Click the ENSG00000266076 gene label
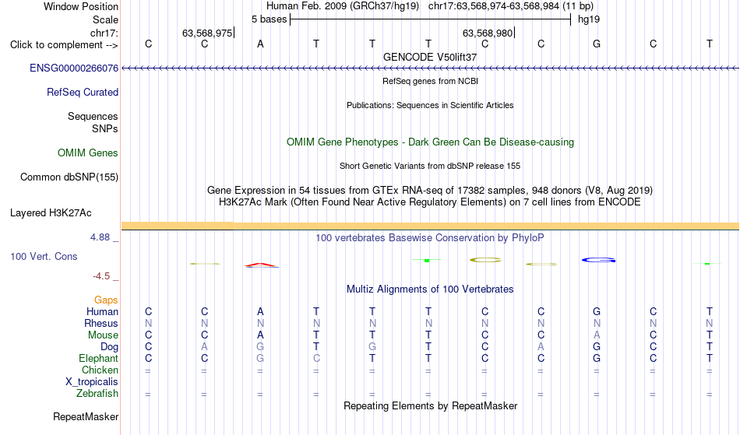Screen dimensions: 740x435 pyautogui.click(x=74, y=68)
